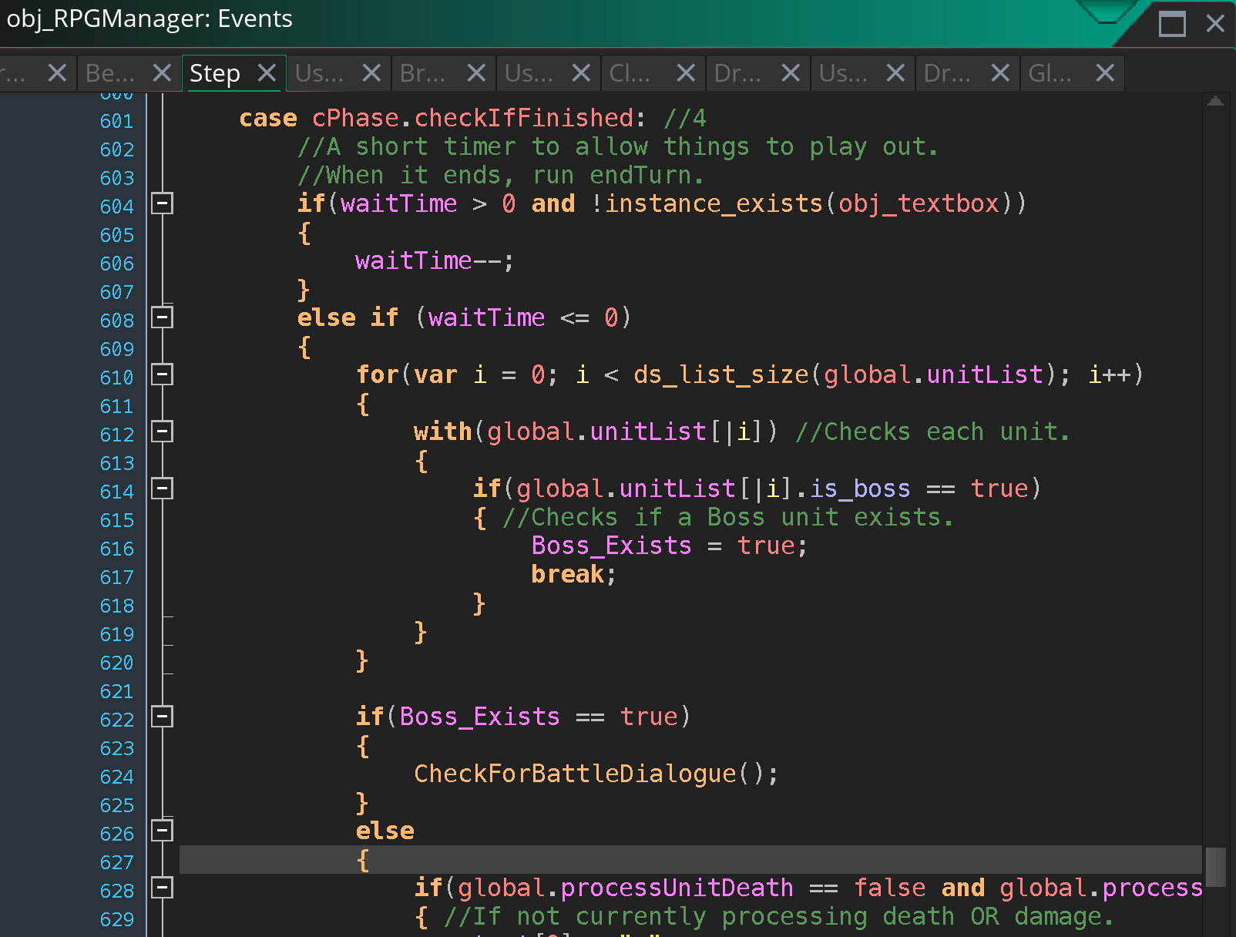This screenshot has width=1236, height=937.
Task: Close the Step event tab
Action: [x=267, y=73]
